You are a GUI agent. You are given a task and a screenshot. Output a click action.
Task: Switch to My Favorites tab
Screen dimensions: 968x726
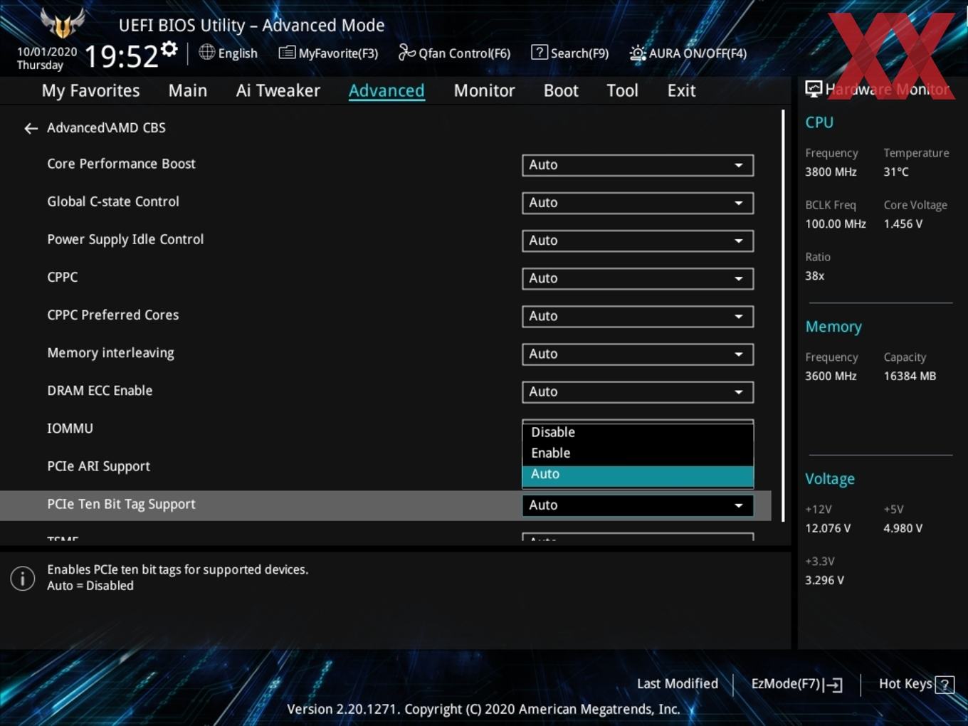90,90
